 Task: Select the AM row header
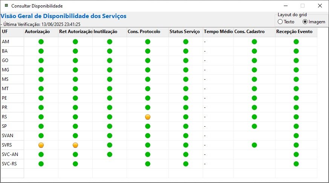(x=12, y=42)
